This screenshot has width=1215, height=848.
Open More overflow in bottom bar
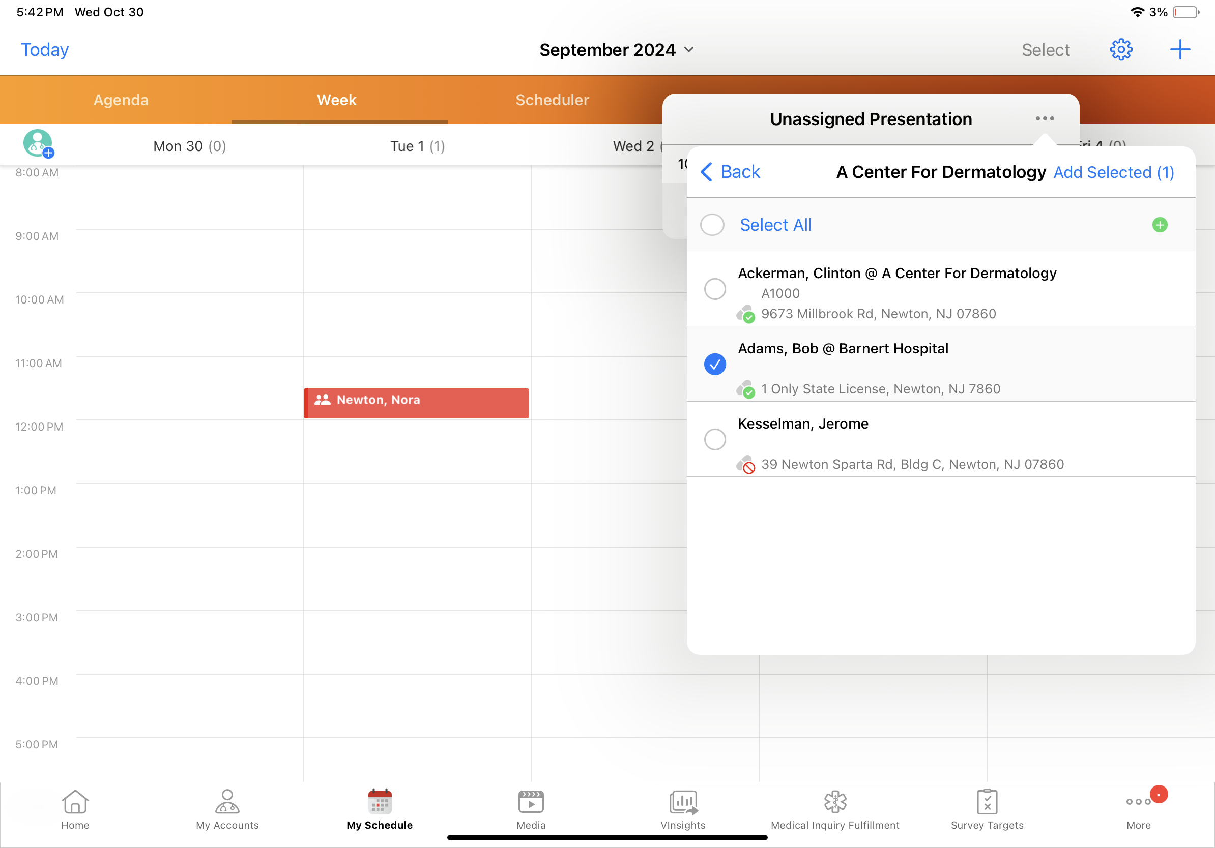tap(1138, 802)
